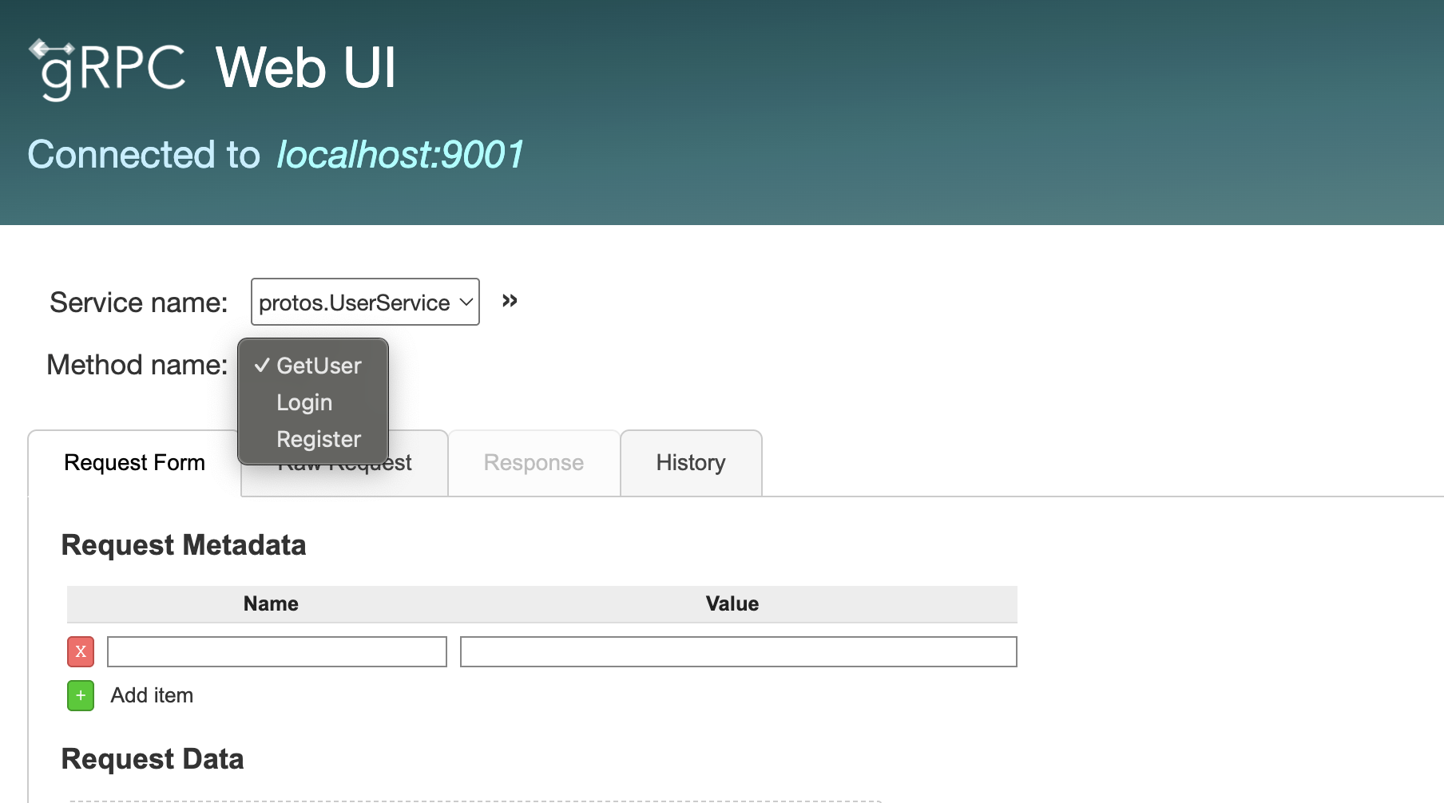This screenshot has width=1444, height=803.
Task: Open the Response tab
Action: pos(533,462)
